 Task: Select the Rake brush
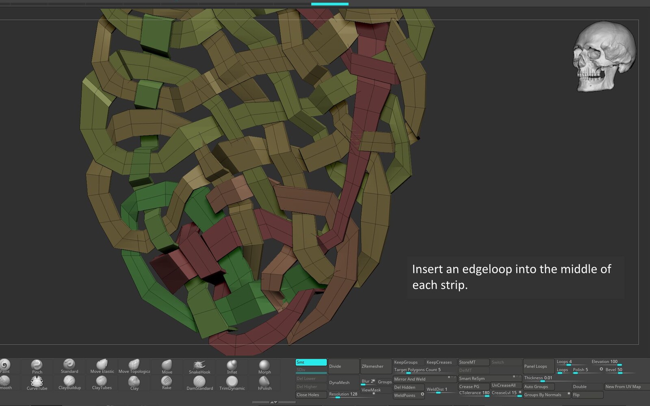[x=167, y=383]
